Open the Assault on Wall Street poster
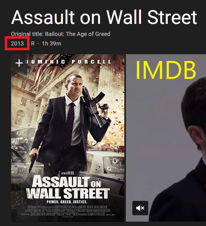206x226 pixels. click(68, 138)
